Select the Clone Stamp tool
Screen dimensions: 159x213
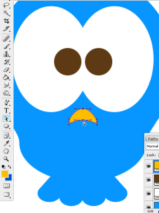pyautogui.click(x=6, y=54)
